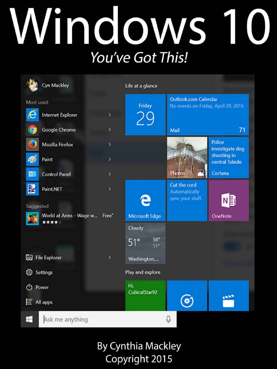Choose the 'Paint' menu label
277x369 pixels.
(47, 159)
